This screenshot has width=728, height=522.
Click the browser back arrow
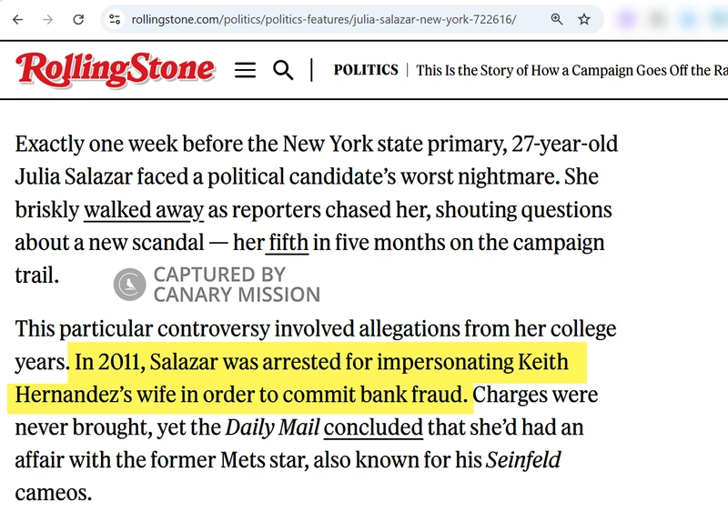18,19
